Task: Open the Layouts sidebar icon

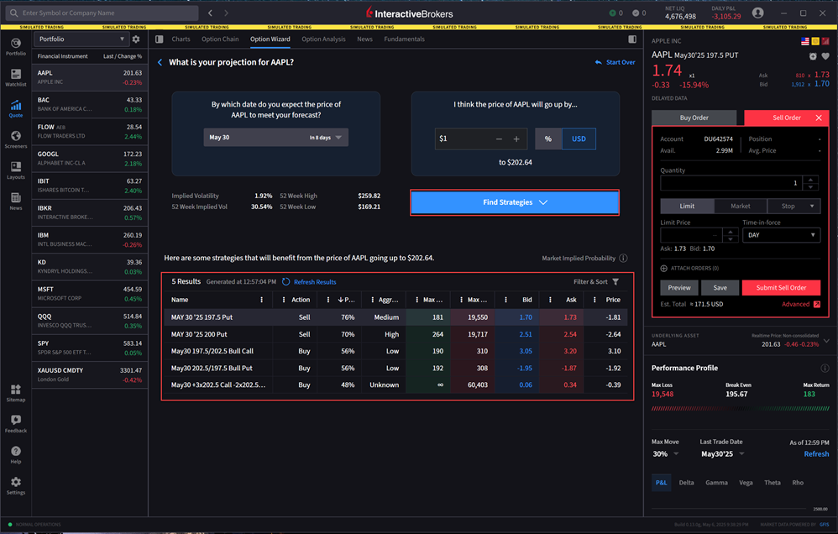Action: point(15,170)
